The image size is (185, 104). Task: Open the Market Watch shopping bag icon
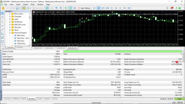[x=3, y=8]
